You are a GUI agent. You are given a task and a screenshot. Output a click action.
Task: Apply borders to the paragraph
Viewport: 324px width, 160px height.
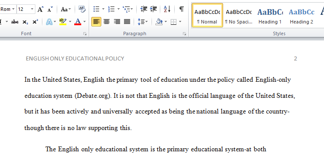point(174,22)
